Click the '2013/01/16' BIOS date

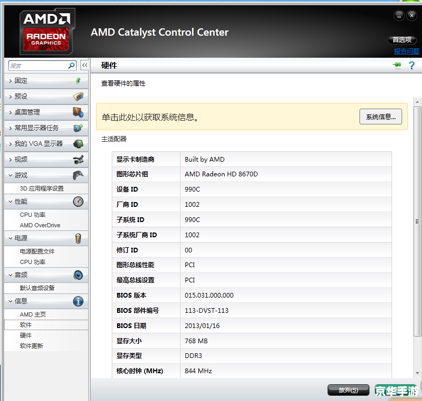(202, 325)
